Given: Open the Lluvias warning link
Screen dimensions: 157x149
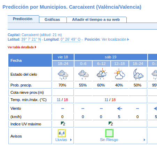Looking at the screenshot, I should click(x=61, y=140).
